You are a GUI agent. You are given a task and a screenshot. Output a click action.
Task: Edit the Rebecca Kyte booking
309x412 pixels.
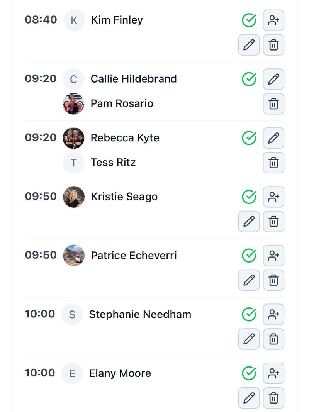(x=273, y=138)
